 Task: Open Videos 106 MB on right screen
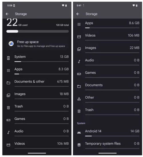[108, 37]
